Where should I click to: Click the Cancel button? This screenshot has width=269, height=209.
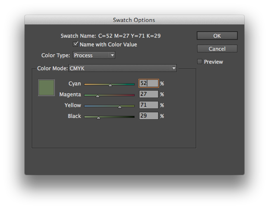point(217,49)
